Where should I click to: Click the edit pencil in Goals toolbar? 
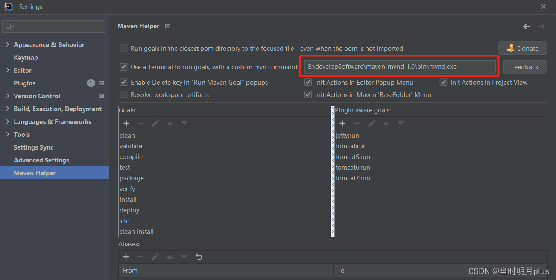click(x=155, y=123)
